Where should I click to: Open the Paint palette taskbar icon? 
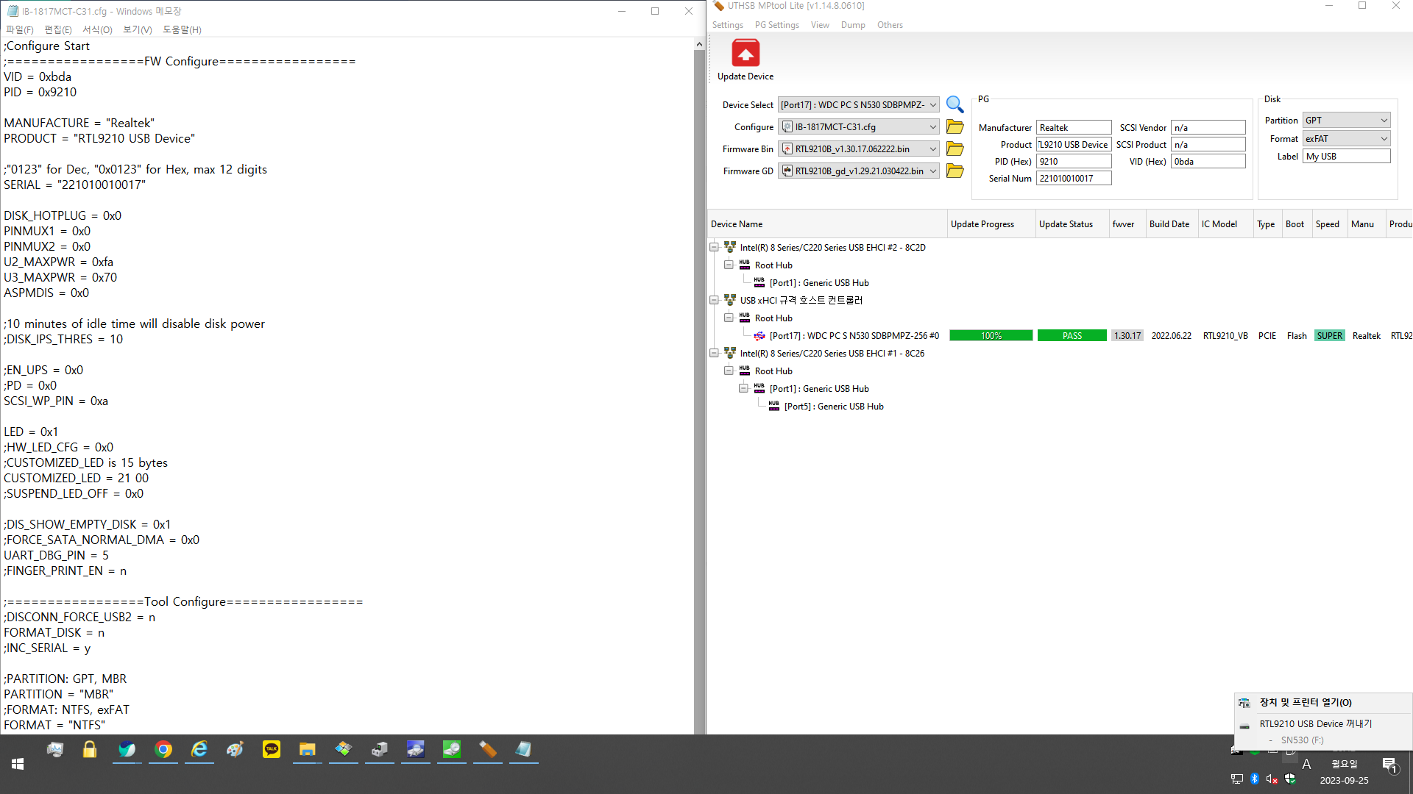235,749
